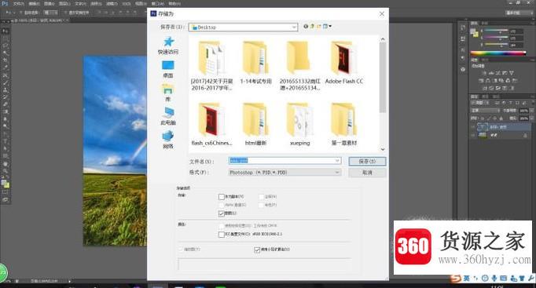Click the 取消 Cancel button
This screenshot has height=288, width=536.
tap(367, 173)
